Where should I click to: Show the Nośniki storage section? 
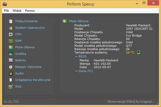pos(20,60)
